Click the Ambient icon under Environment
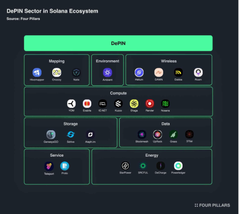The width and height of the screenshot is (239, 214). (107, 72)
